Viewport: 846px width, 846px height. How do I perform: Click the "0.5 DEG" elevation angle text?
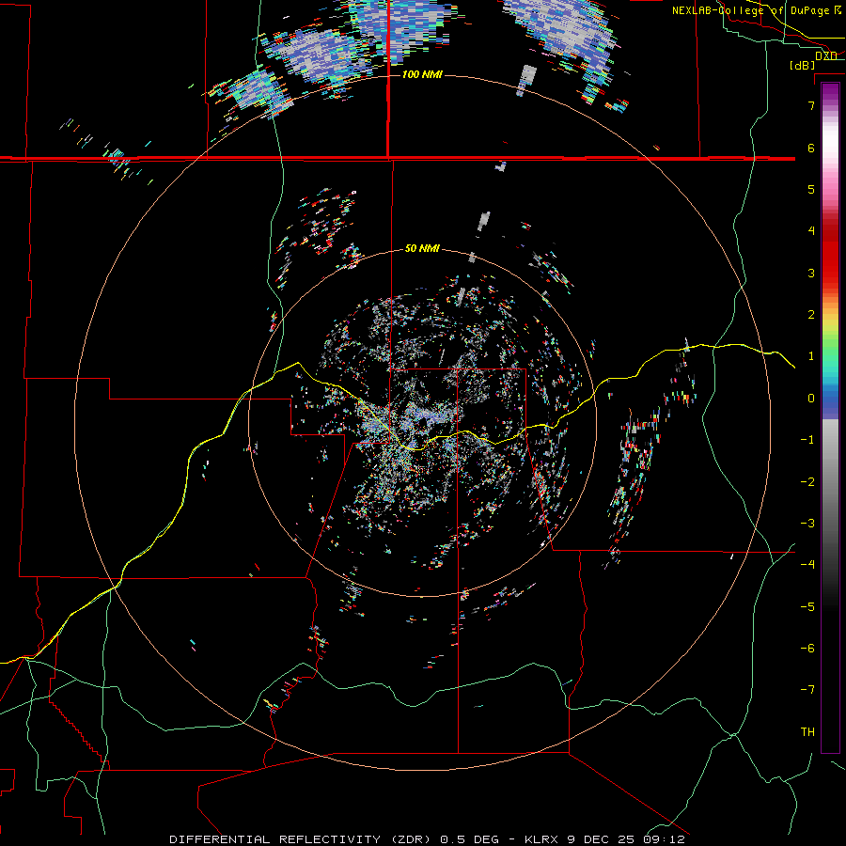[x=470, y=839]
